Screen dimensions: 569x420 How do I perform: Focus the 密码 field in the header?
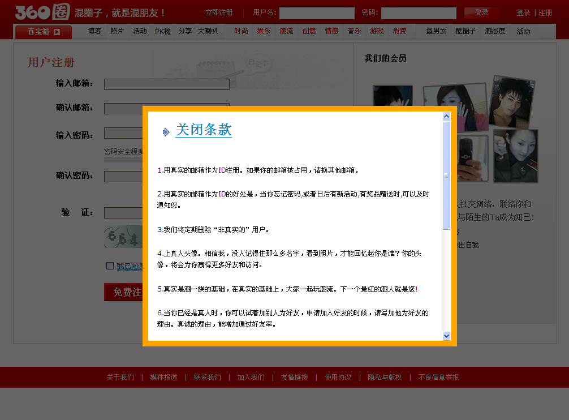pos(419,13)
